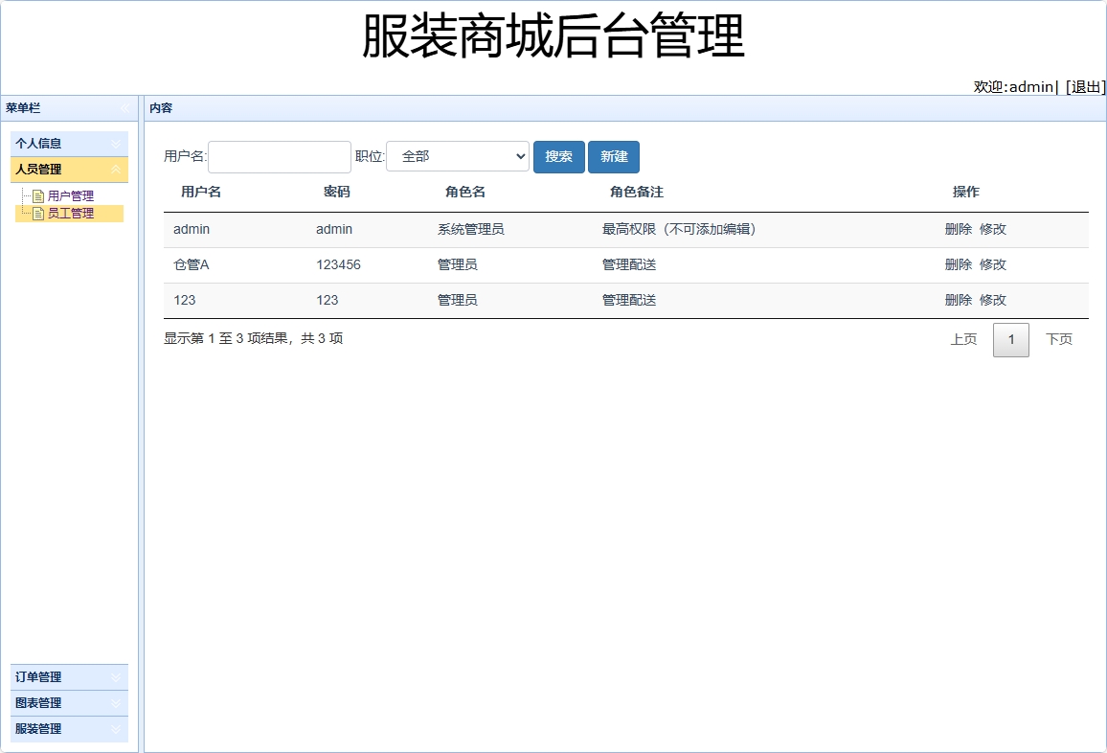Click the 新建 button
1107x753 pixels.
tap(613, 156)
